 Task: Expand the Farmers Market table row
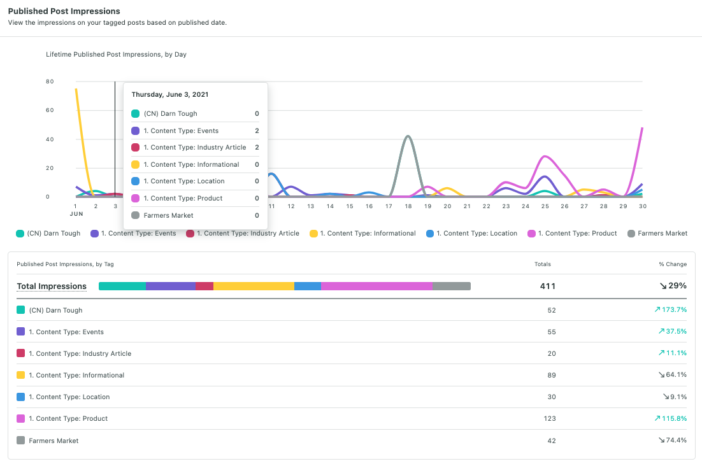coord(53,440)
